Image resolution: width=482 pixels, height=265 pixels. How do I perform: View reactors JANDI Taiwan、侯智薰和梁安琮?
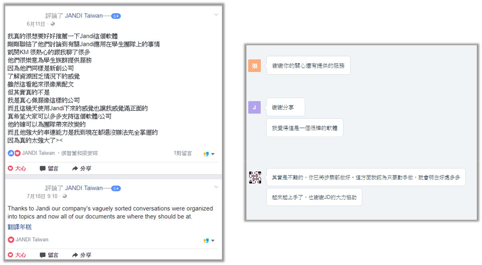[60, 153]
